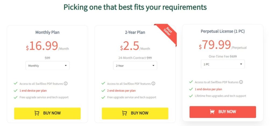The height and width of the screenshot is (126, 276).
Task: Click cart icon on Monthly Plan button
Action: click(x=37, y=113)
